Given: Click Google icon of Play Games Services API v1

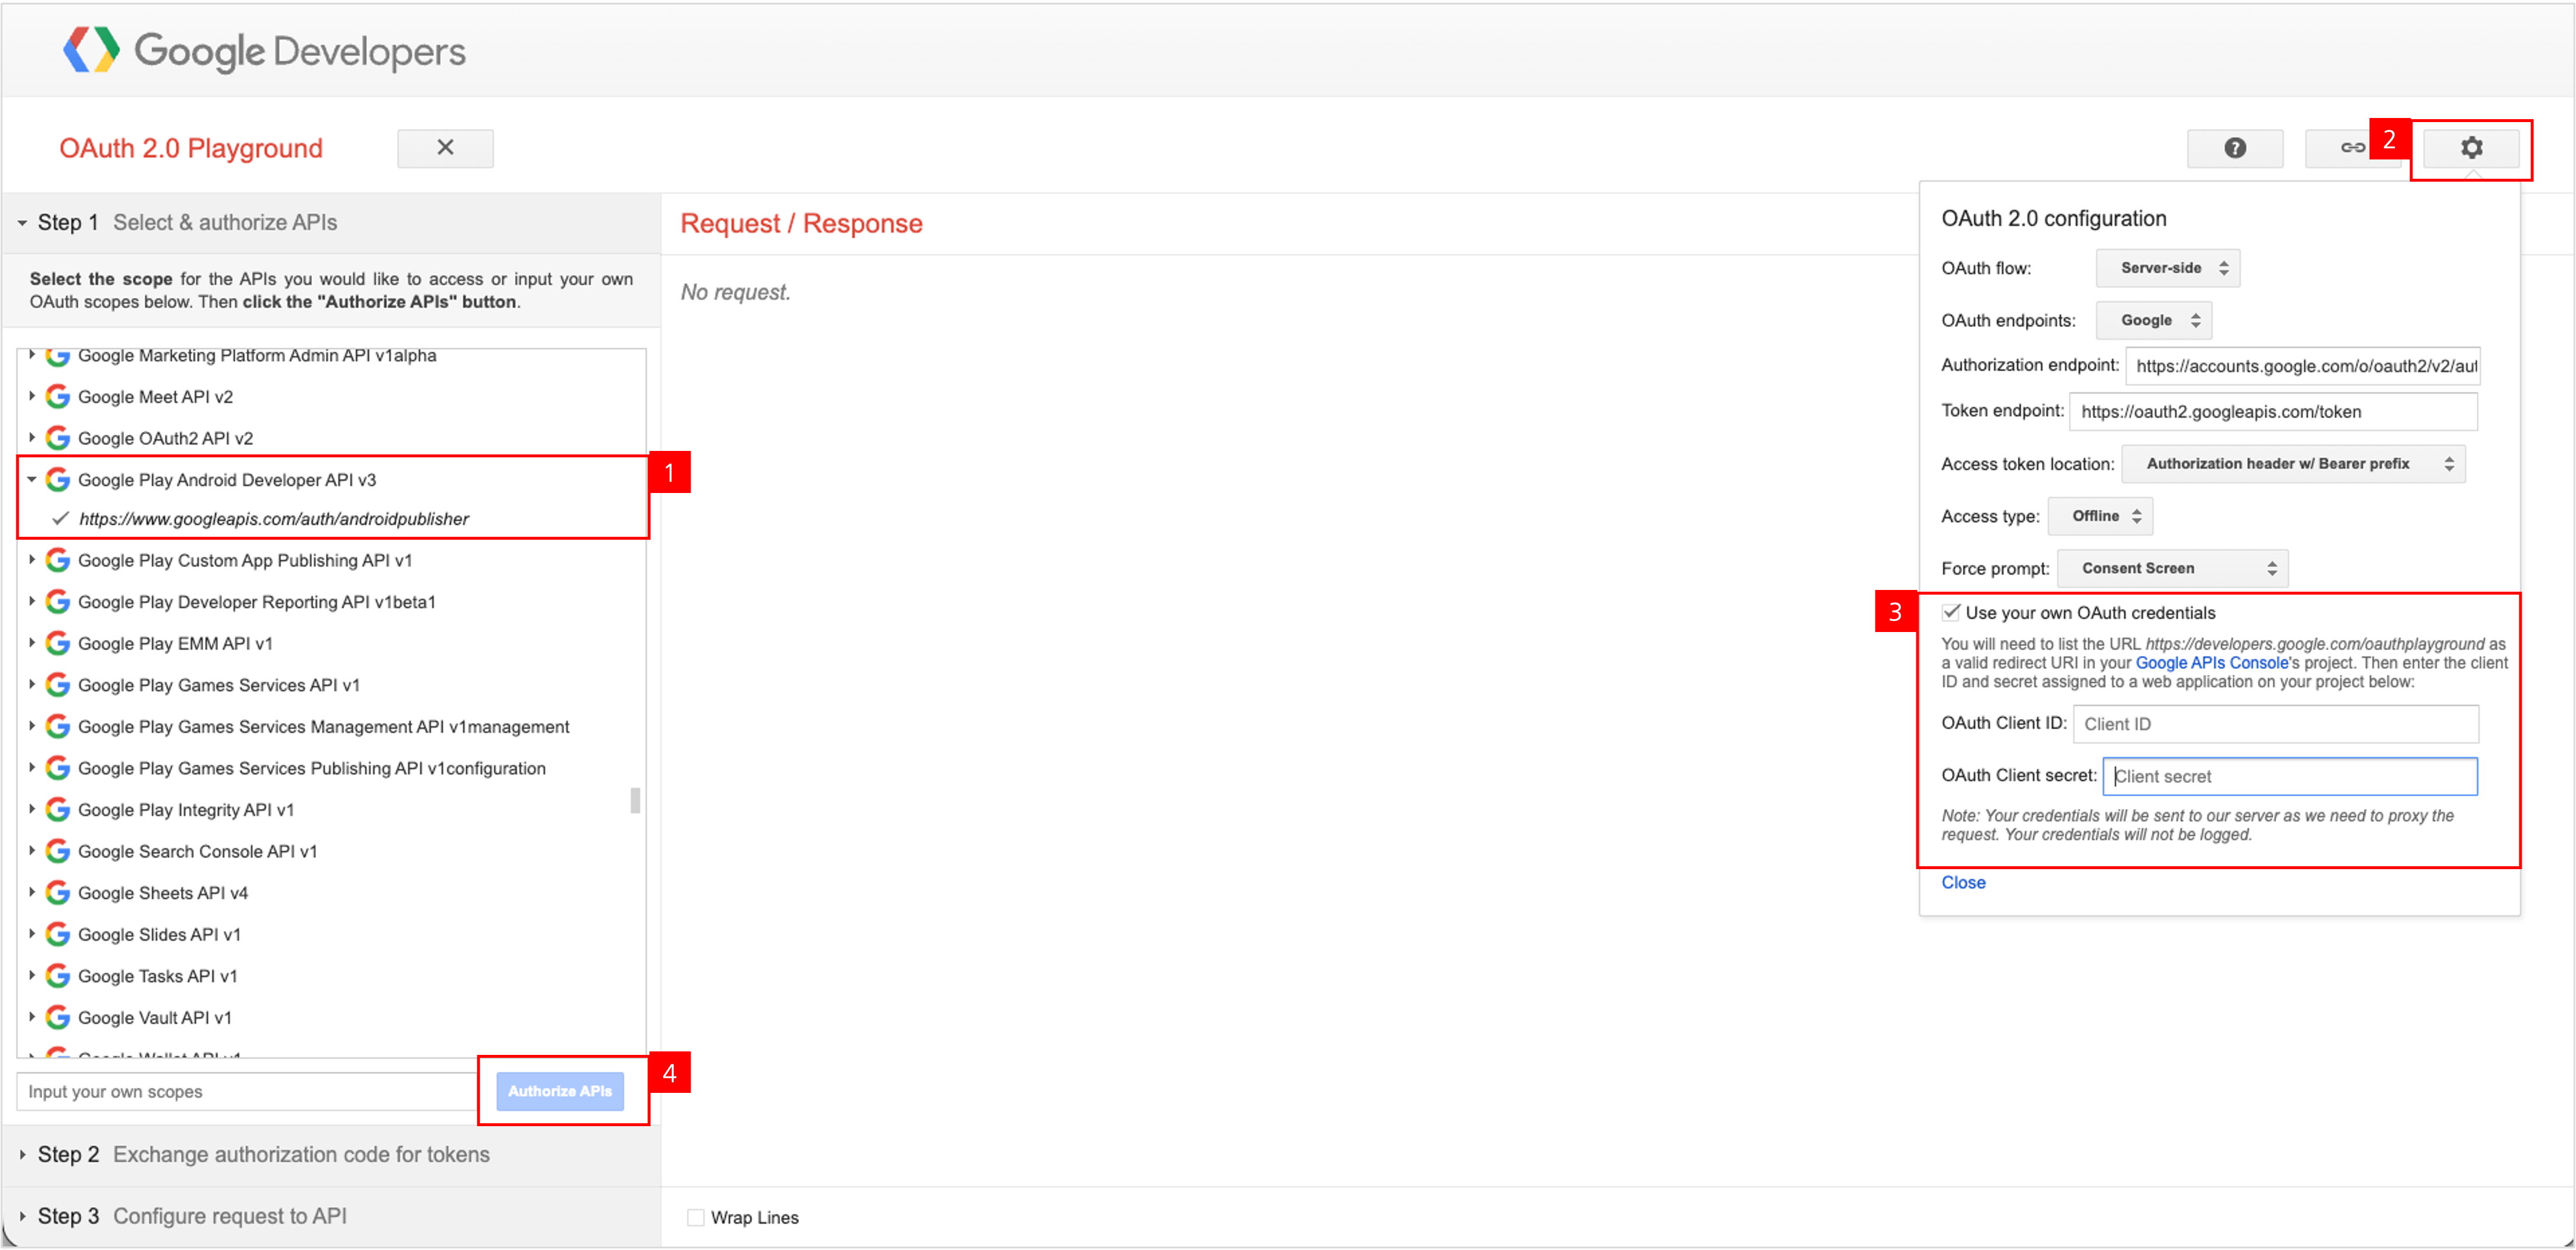Looking at the screenshot, I should [58, 686].
